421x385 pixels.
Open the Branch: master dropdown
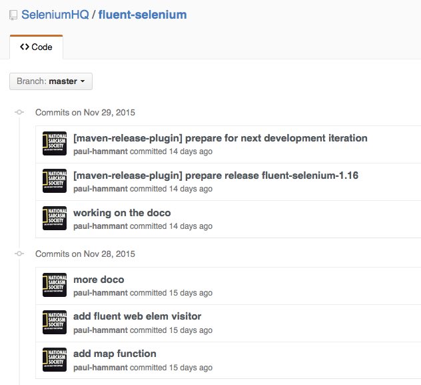tap(51, 81)
